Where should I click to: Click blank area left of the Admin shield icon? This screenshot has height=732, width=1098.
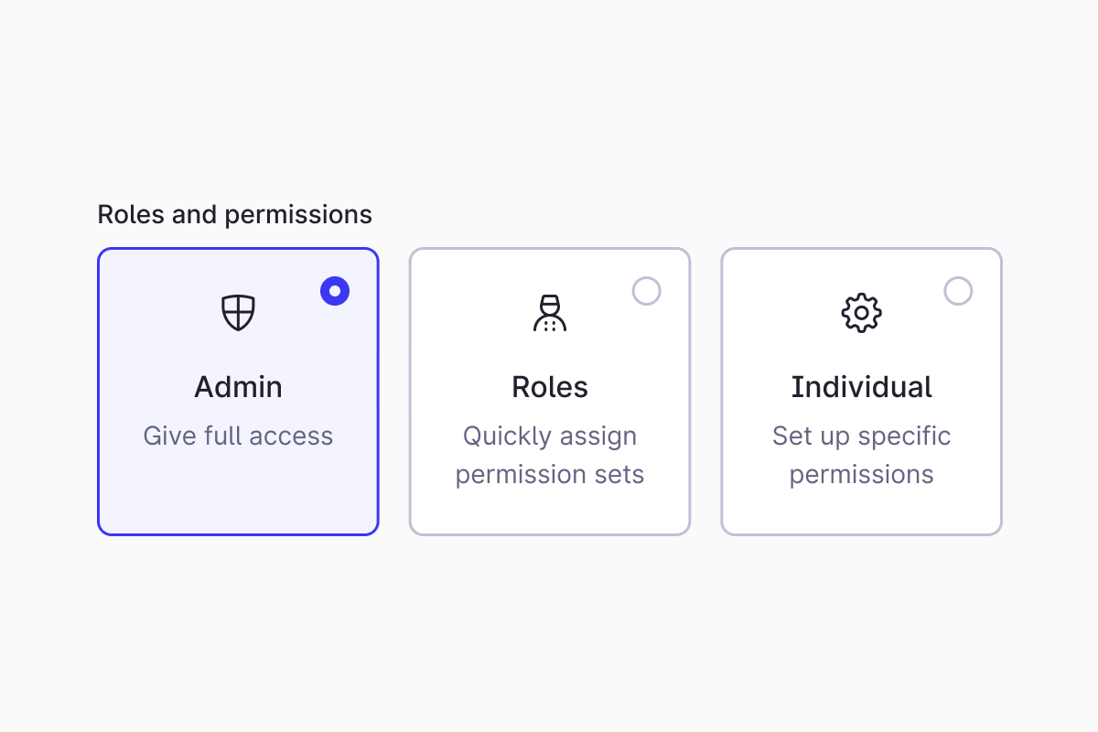[x=156, y=313]
